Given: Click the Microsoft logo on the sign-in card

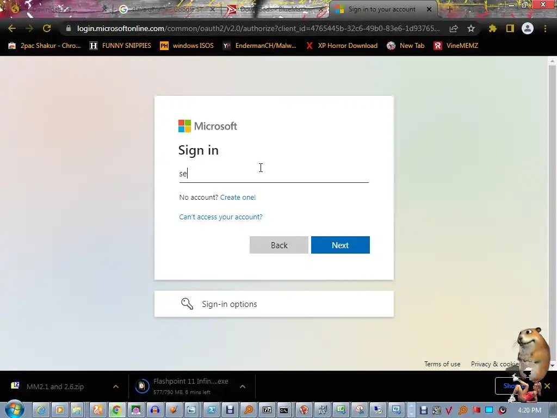Looking at the screenshot, I should (x=207, y=126).
